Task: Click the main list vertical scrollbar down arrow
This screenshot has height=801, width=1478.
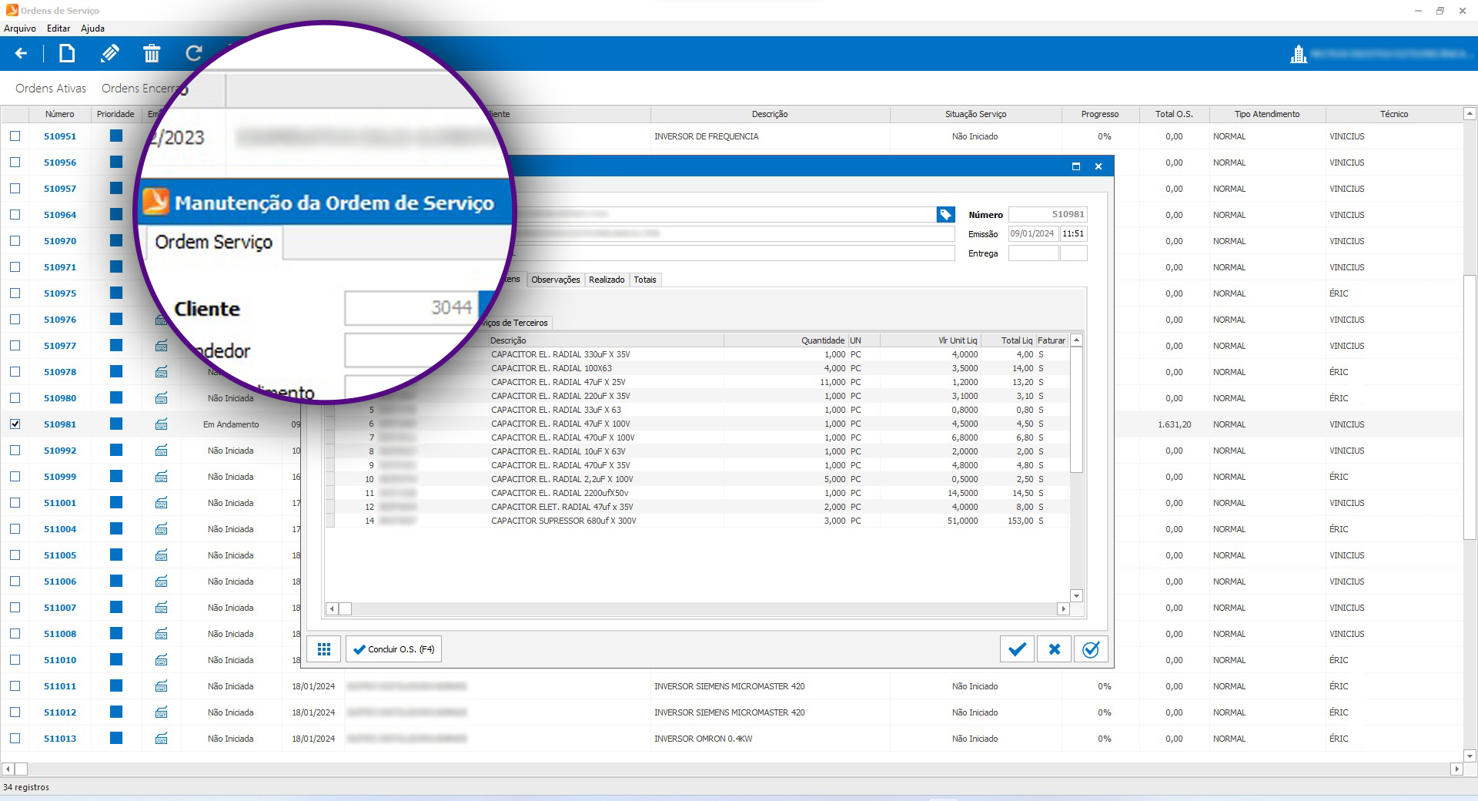Action: [x=1470, y=756]
